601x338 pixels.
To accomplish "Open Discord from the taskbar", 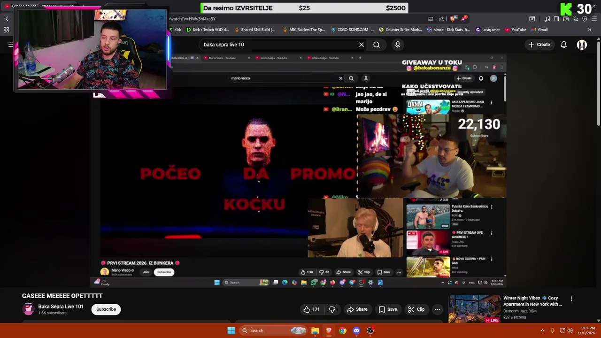I will click(x=356, y=330).
